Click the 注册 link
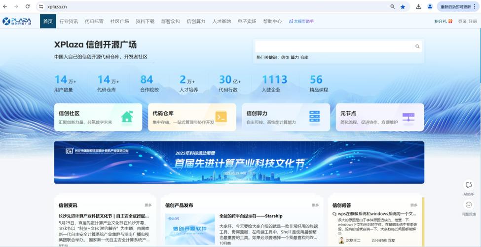481x247 pixels. click(x=473, y=22)
